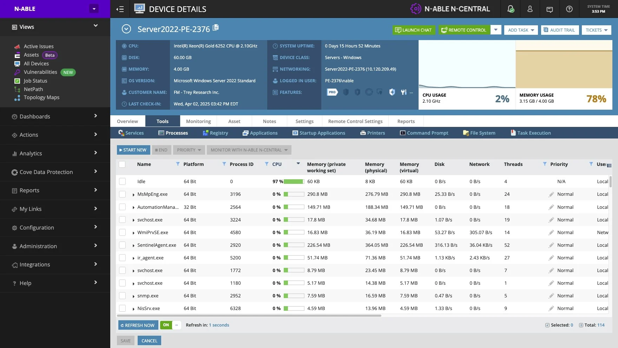
Task: Open the Remote Control Settings tab
Action: (355, 121)
